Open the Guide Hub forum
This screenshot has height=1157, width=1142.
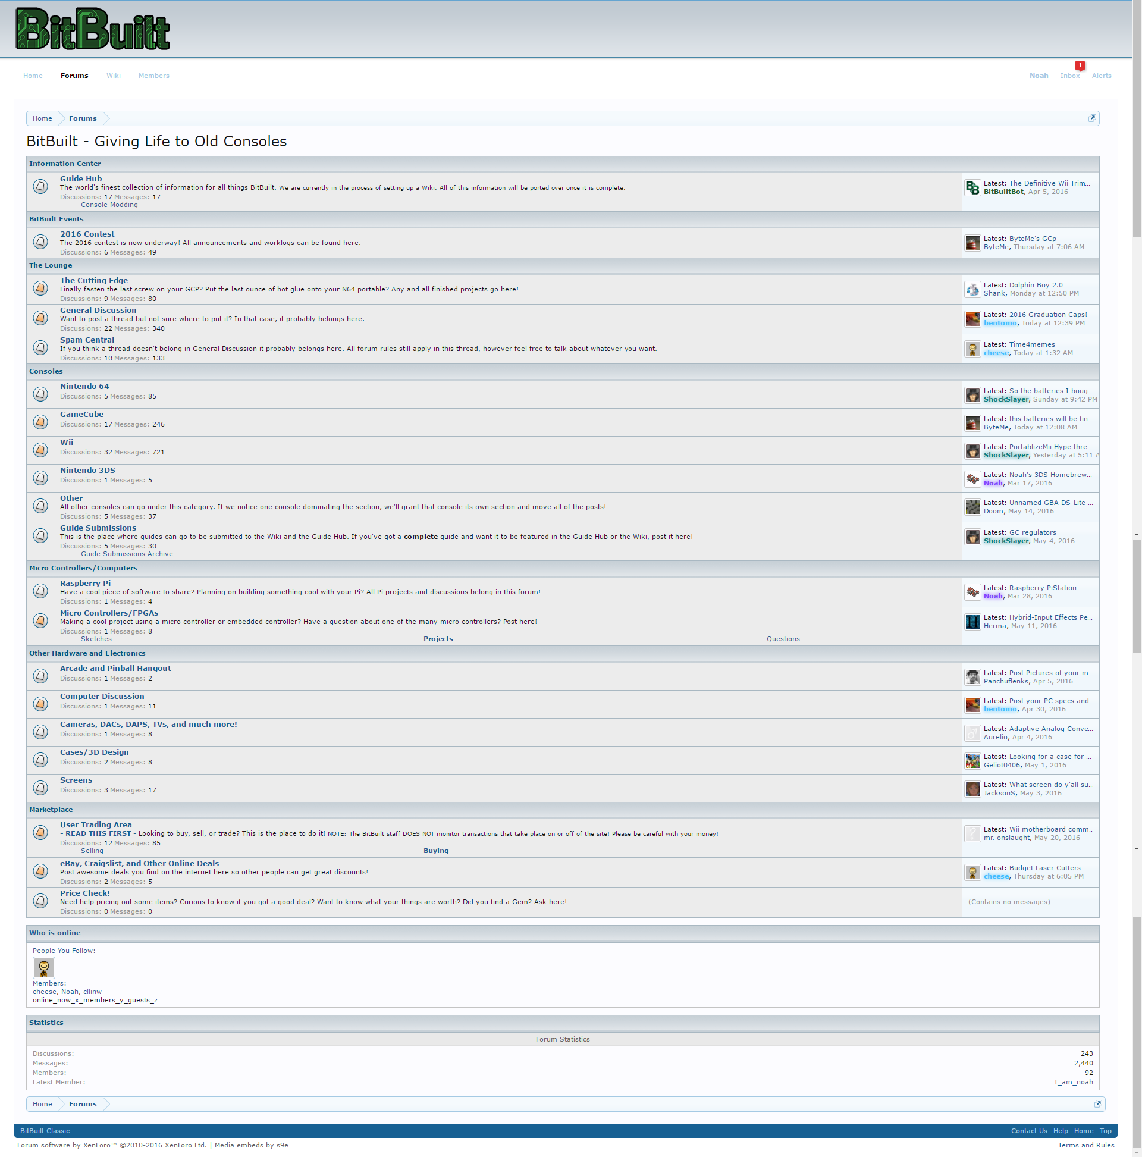(x=81, y=178)
